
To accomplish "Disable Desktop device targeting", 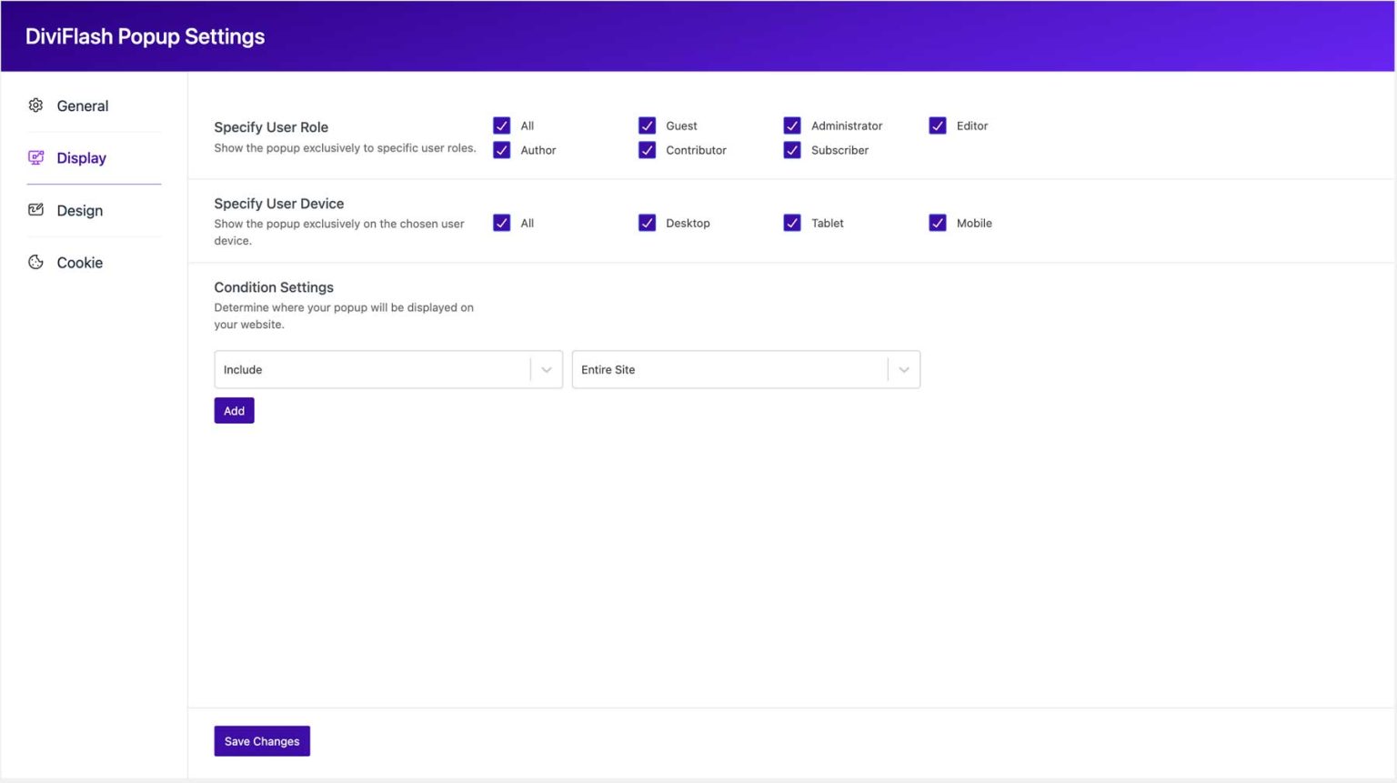I will [648, 223].
